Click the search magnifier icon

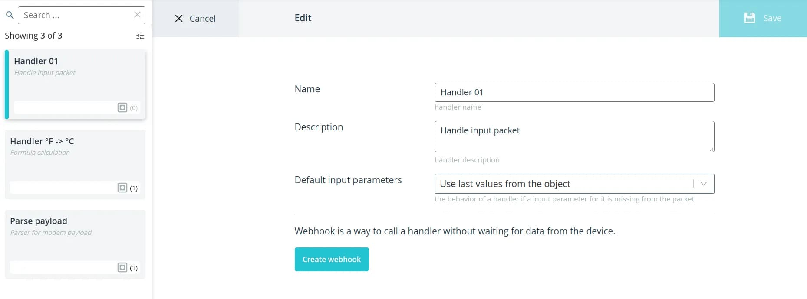10,16
